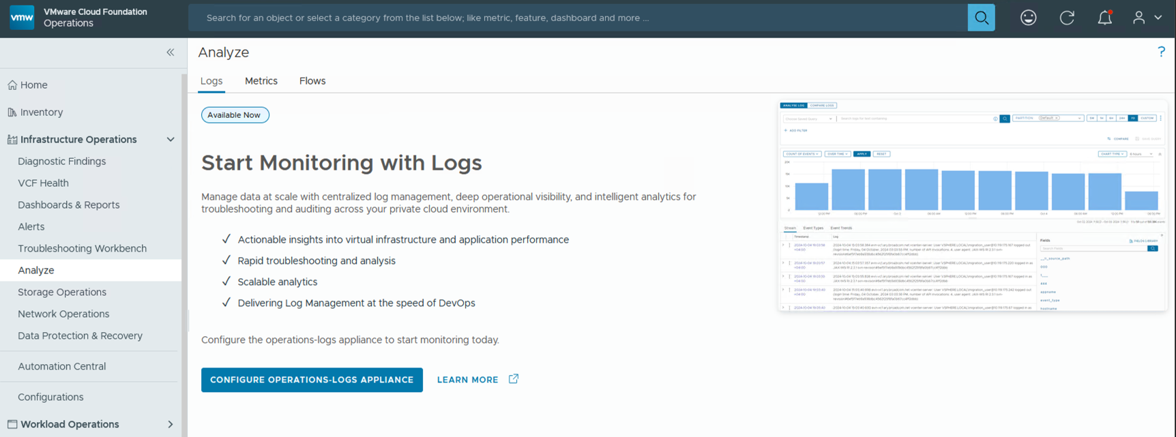Expand the Workload Operations section
This screenshot has width=1176, height=437.
pos(171,424)
